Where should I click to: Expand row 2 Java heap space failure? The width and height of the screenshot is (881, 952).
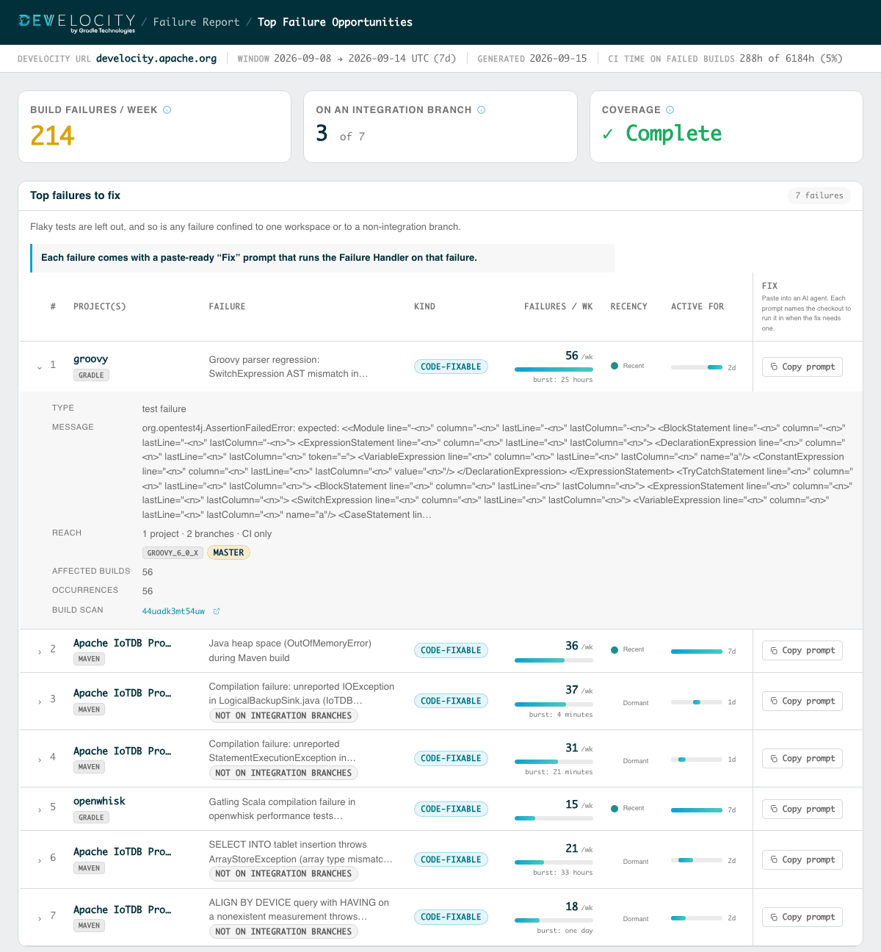coord(40,651)
